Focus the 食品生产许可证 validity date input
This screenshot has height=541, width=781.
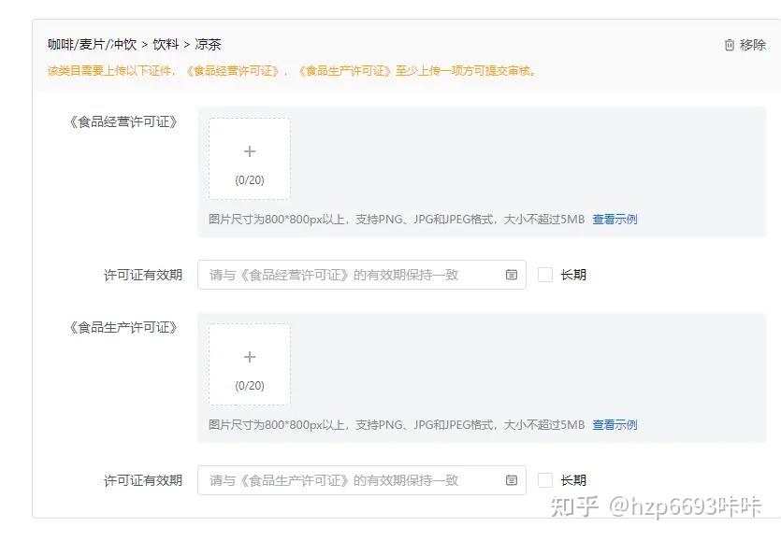point(351,480)
